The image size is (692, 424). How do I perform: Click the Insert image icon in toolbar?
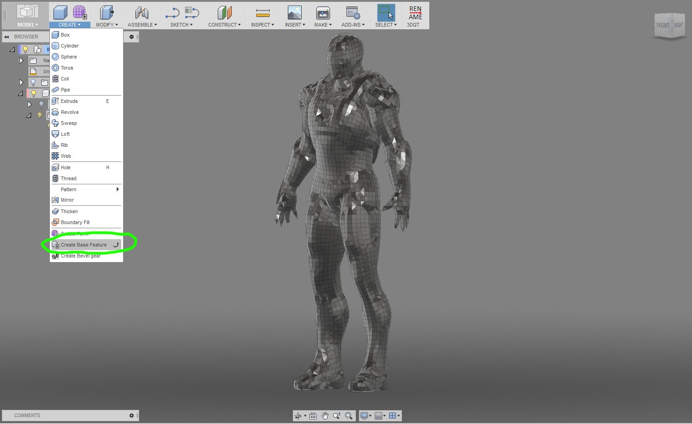coord(294,13)
